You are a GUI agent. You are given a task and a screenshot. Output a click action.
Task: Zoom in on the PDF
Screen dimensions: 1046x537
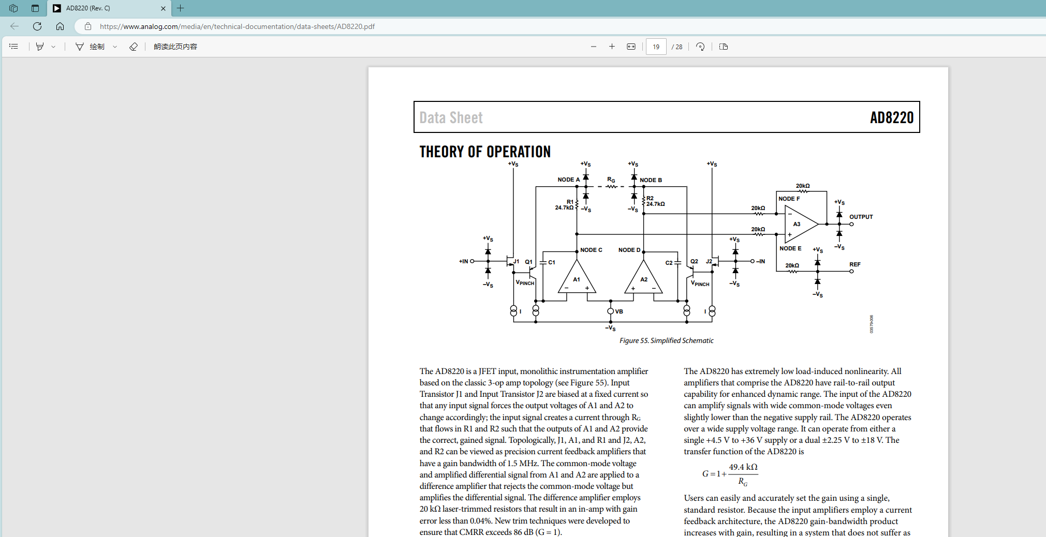point(612,47)
